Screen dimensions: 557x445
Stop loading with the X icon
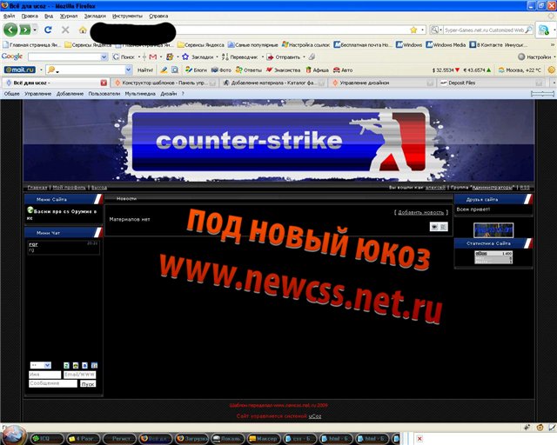tap(65, 30)
